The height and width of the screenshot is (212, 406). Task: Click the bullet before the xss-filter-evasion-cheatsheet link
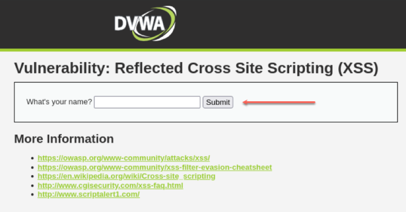32,167
